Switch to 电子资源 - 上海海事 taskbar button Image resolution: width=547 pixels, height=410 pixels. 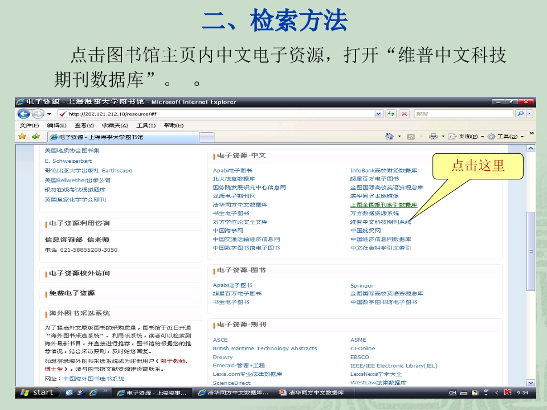[x=152, y=393]
